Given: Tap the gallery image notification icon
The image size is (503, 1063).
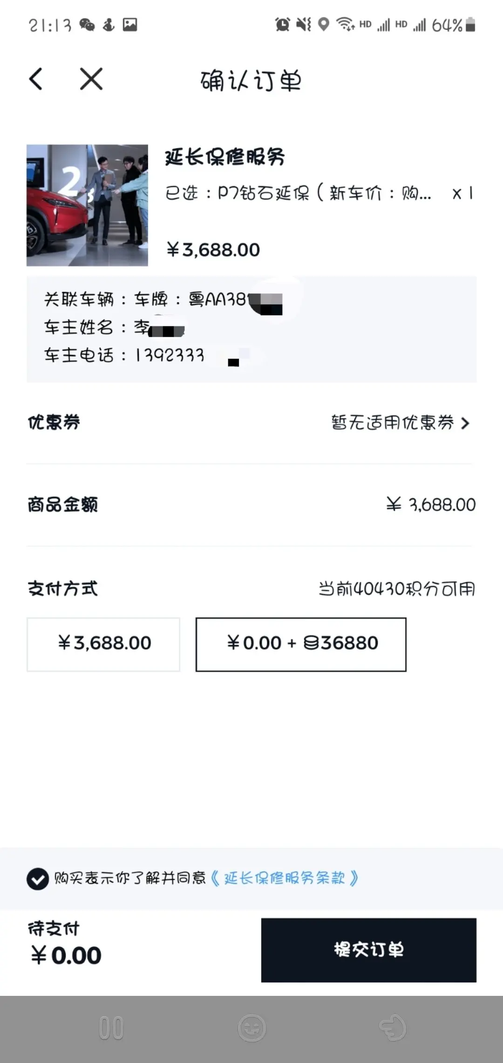Looking at the screenshot, I should click(130, 24).
